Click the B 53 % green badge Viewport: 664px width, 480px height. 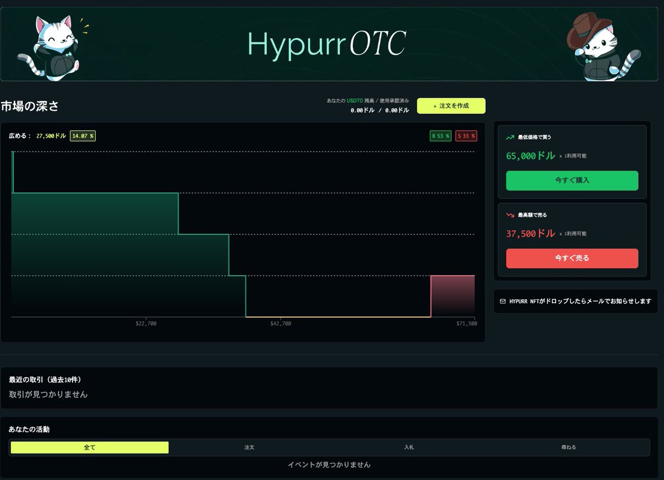pyautogui.click(x=440, y=136)
